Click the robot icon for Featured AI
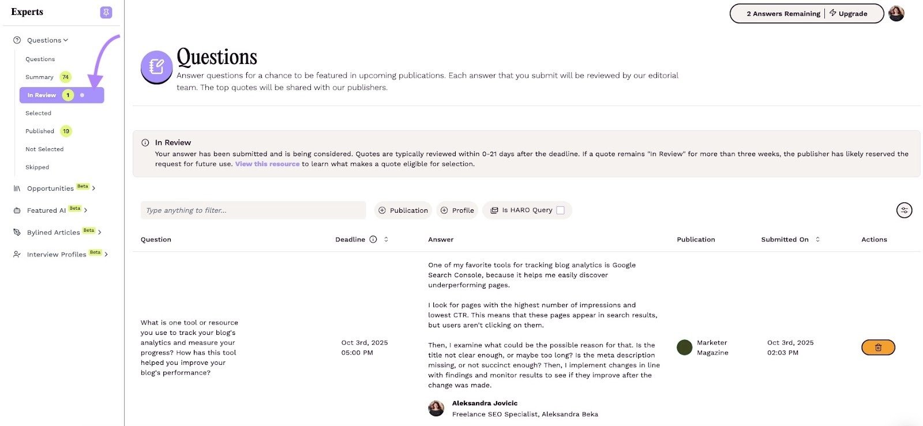 tap(17, 210)
